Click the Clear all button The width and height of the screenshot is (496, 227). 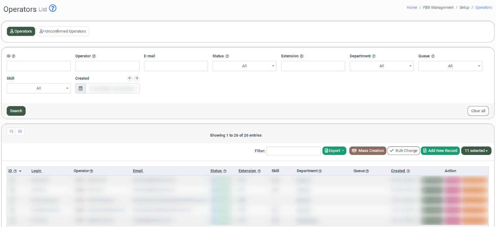click(x=478, y=111)
